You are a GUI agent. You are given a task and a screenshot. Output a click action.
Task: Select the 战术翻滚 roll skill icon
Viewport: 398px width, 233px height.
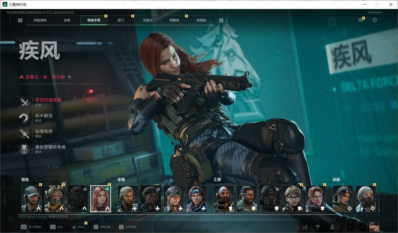click(24, 118)
